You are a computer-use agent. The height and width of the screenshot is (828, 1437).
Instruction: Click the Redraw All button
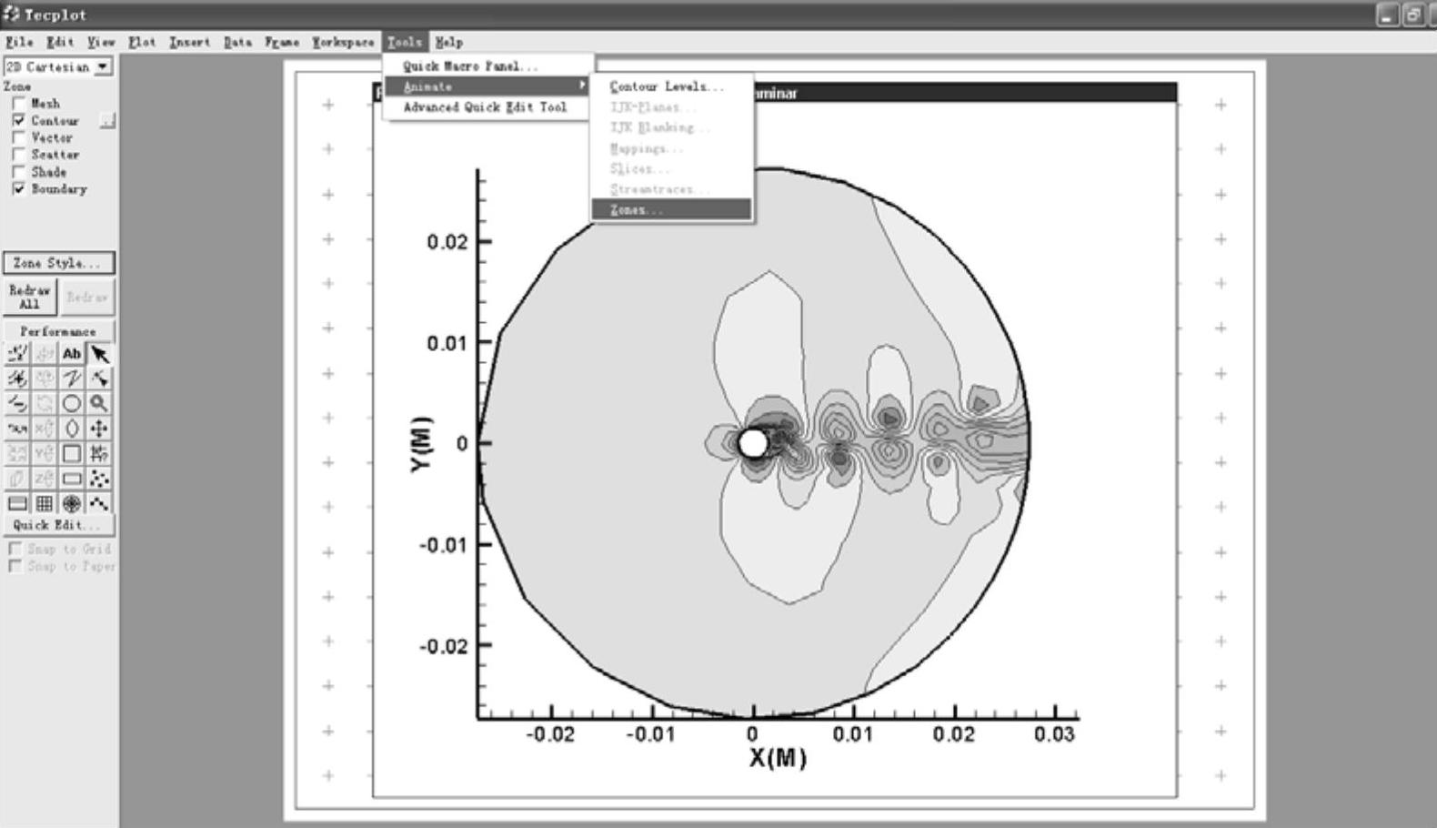tap(30, 298)
